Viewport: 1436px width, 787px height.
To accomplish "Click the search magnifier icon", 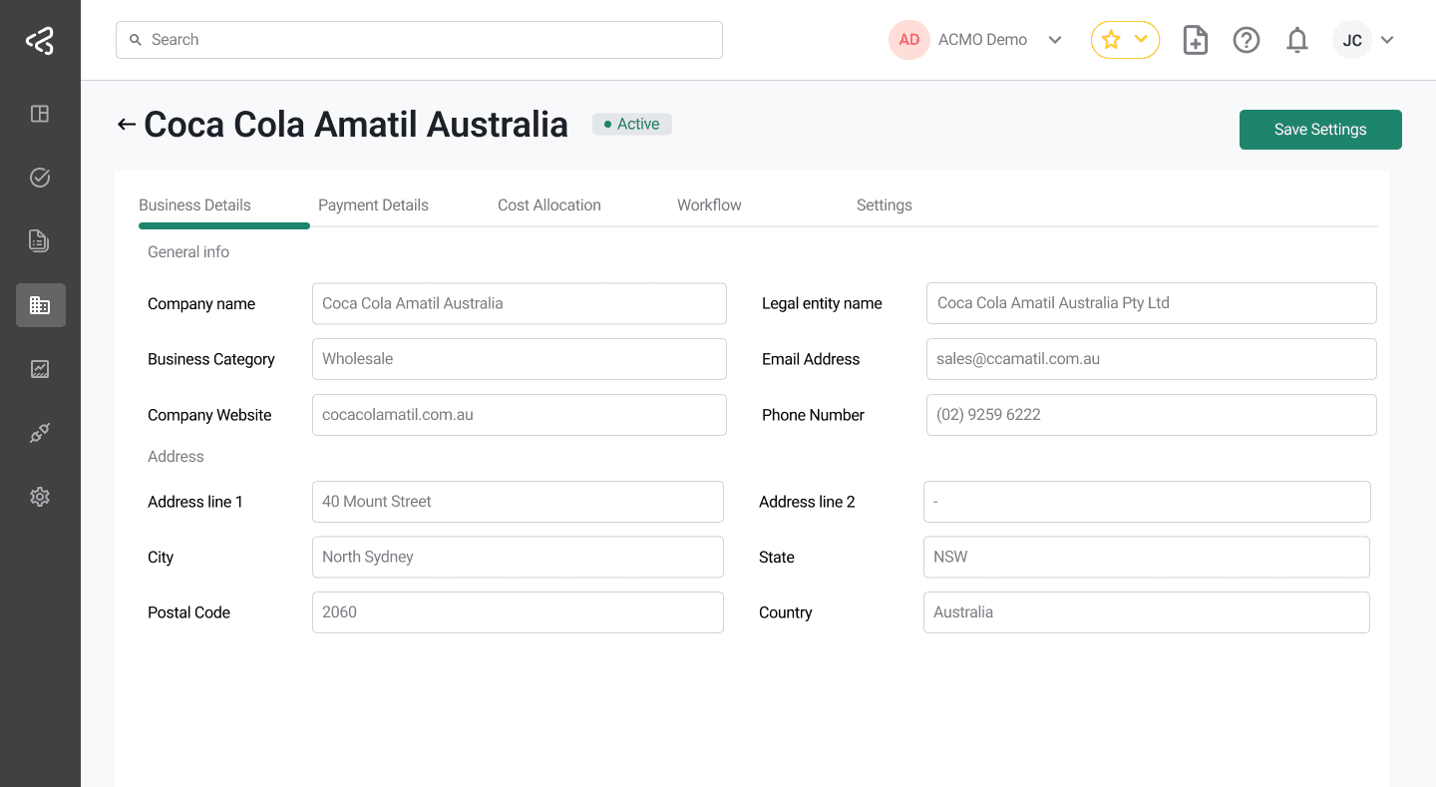I will click(x=136, y=40).
